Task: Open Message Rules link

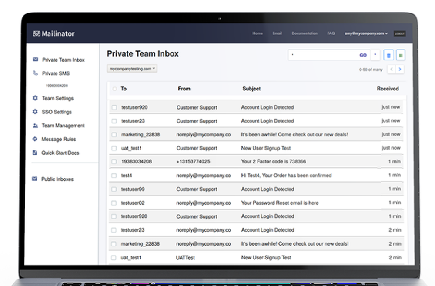Action: click(x=59, y=139)
